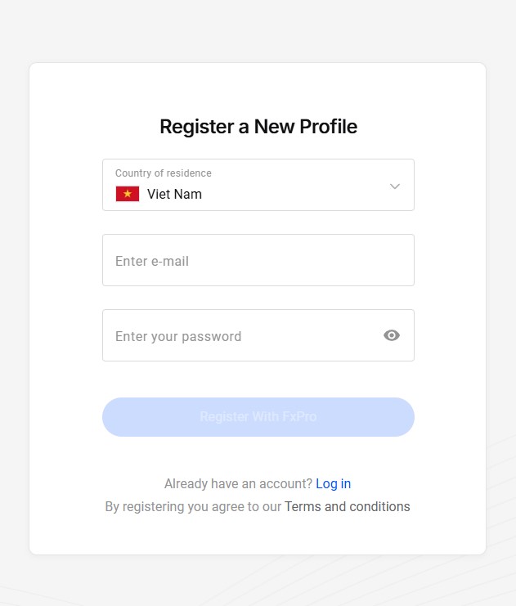Expand the country list chevron arrow
This screenshot has width=516, height=606.
(x=395, y=186)
